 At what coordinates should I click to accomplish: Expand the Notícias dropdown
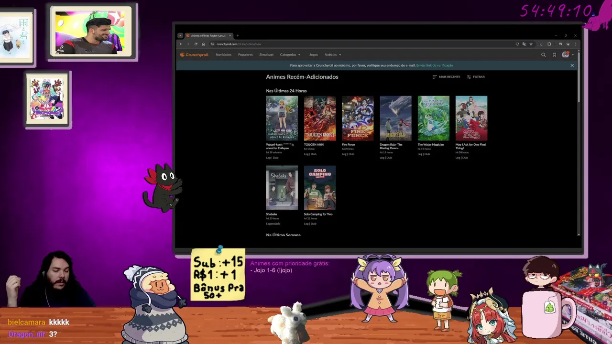tap(333, 55)
